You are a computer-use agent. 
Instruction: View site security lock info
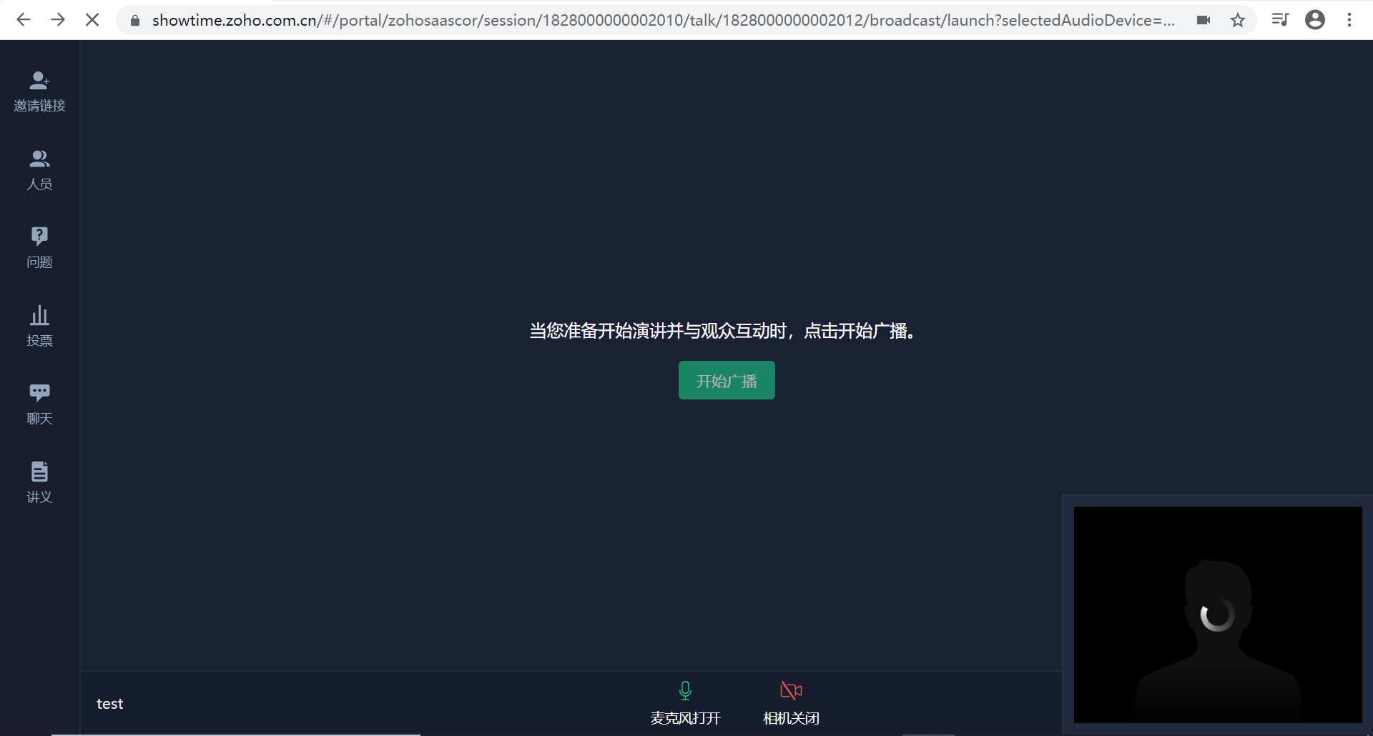point(135,21)
